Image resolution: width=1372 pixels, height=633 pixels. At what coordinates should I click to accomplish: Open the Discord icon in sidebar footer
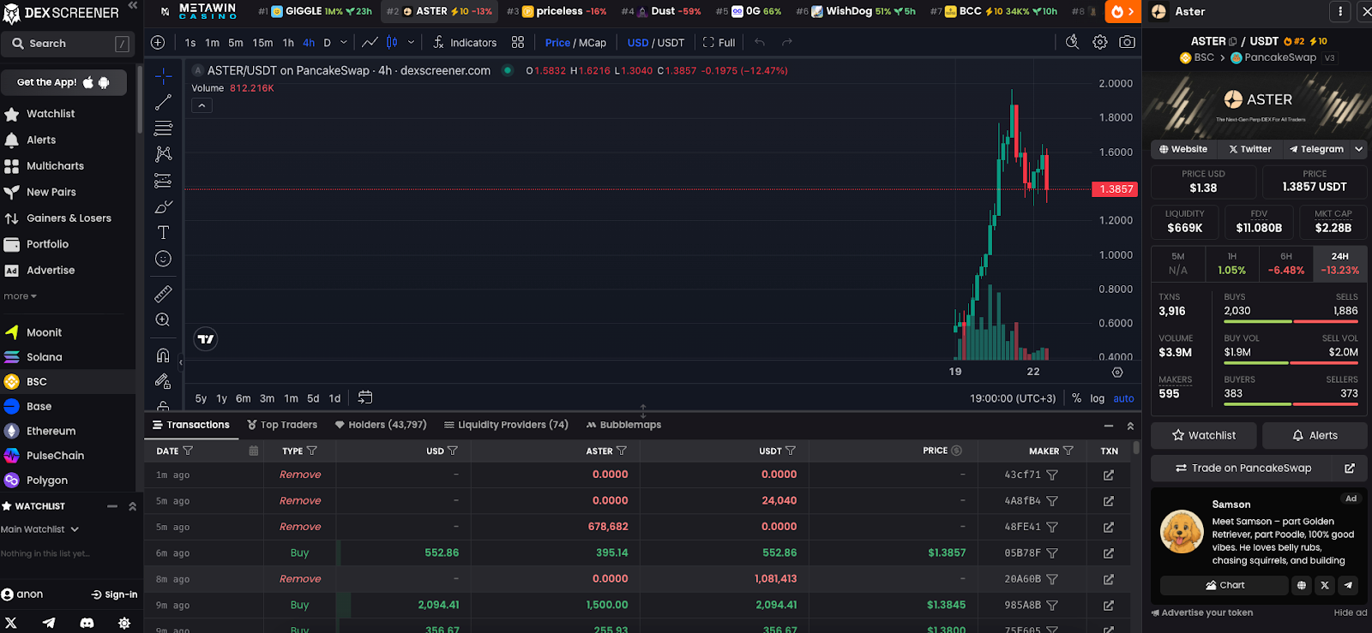pos(87,623)
